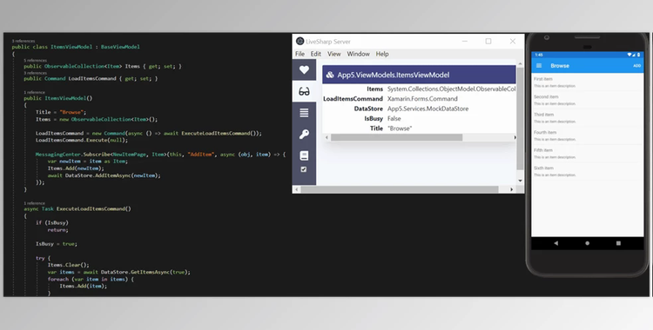
Task: Open the File menu in LiveSharp Server
Action: pos(300,54)
